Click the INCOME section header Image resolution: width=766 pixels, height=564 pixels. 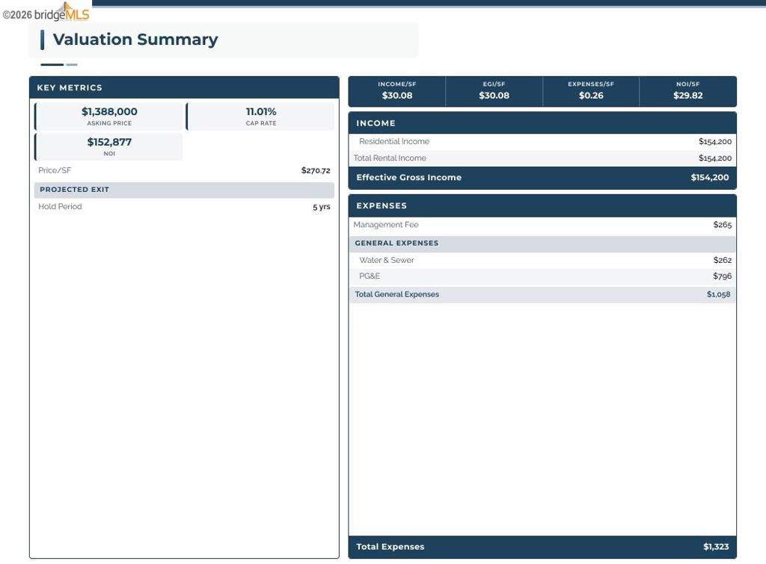coord(542,123)
